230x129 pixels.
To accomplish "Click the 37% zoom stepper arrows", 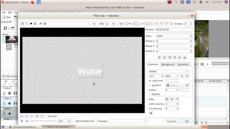I will tap(69, 121).
